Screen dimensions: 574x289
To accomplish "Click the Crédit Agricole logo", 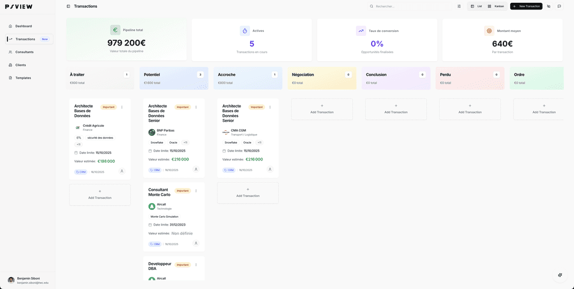I will [77, 127].
